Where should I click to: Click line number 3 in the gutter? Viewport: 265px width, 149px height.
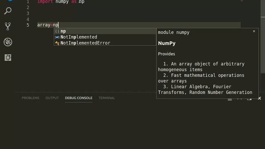click(x=28, y=14)
